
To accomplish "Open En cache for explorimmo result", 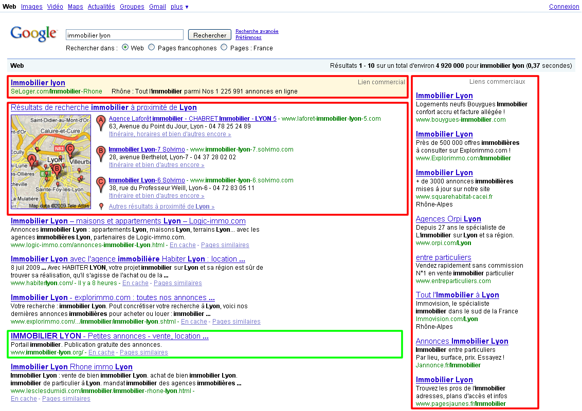I will point(194,322).
